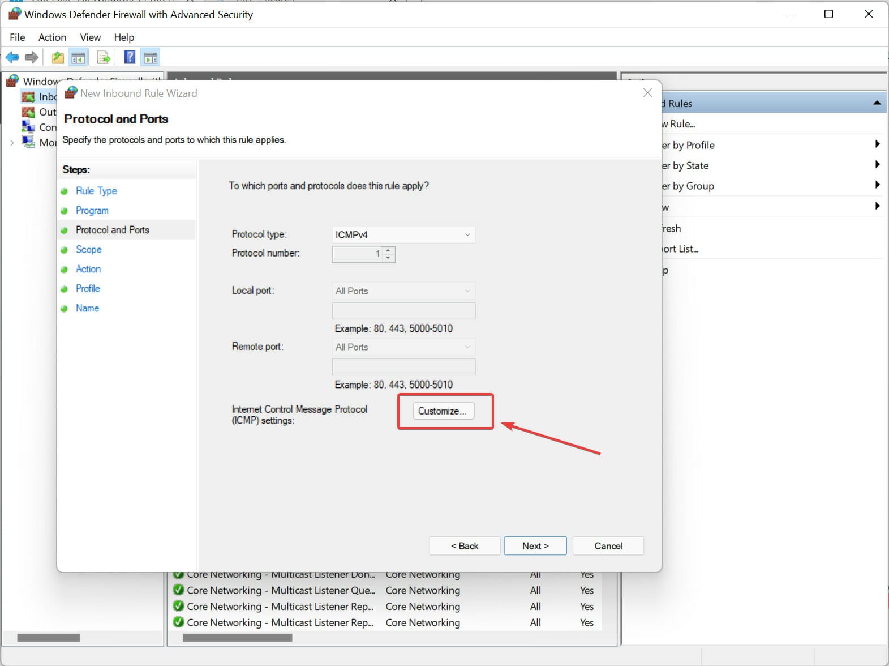
Task: Go to the Rule Type wizard step
Action: (96, 191)
